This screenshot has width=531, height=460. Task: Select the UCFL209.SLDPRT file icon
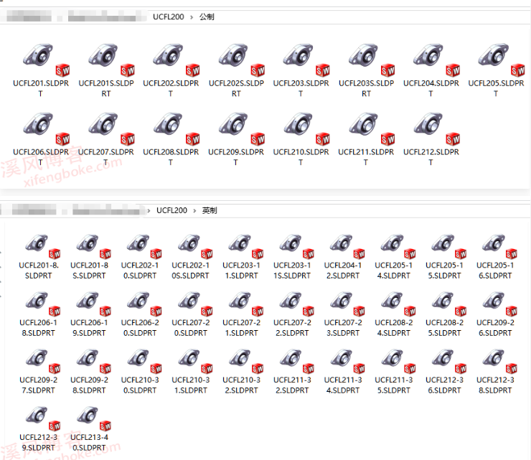[x=241, y=128]
